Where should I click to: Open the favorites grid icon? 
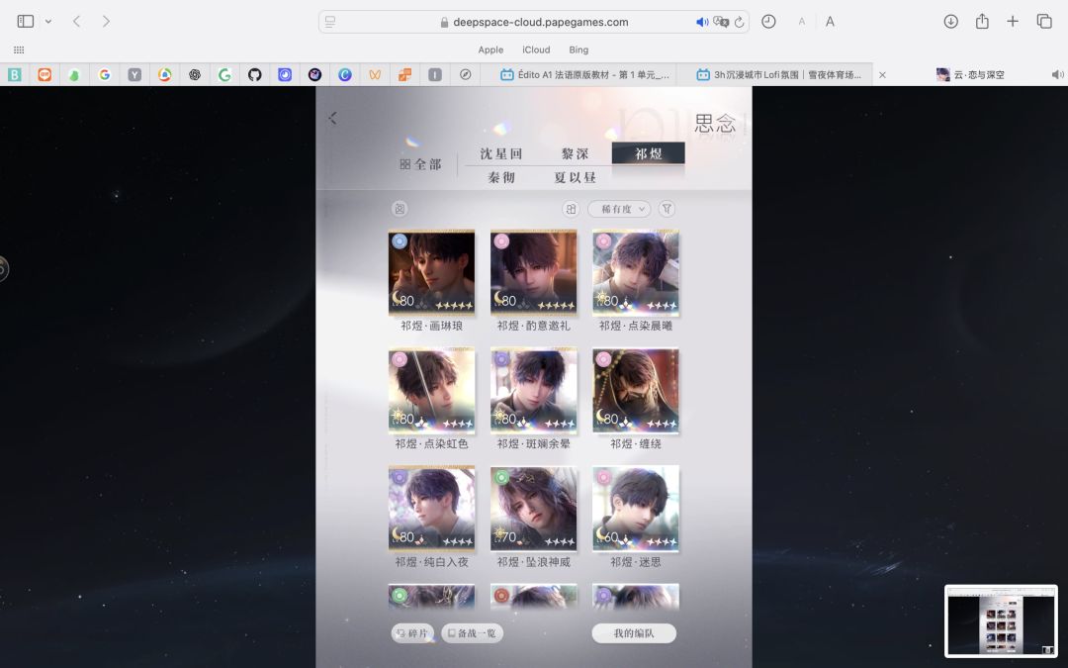19,49
